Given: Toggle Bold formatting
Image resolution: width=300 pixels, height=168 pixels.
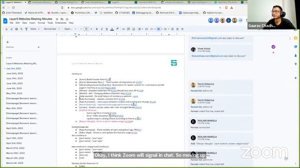Looking at the screenshot, I should (x=97, y=29).
